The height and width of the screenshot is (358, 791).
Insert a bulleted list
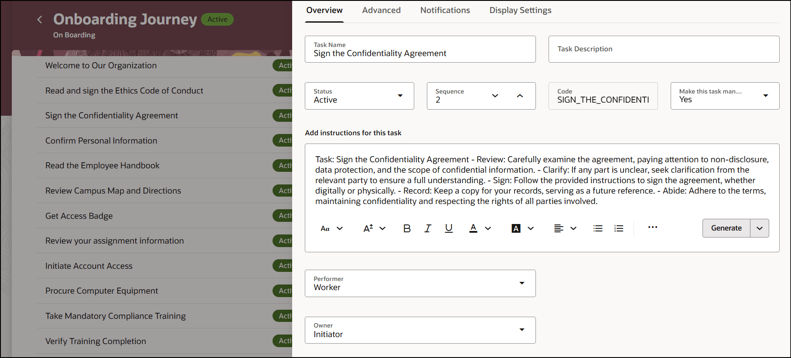click(x=598, y=228)
